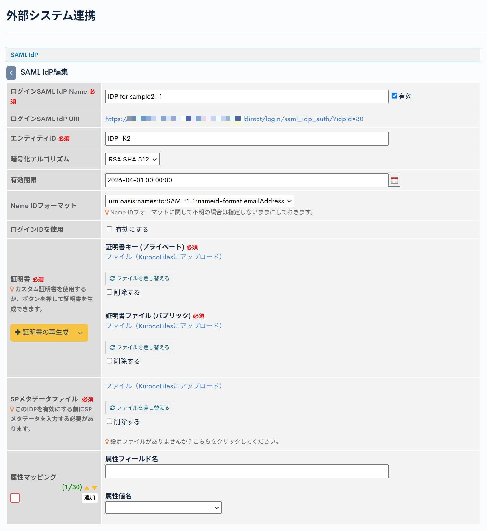
Task: Open the calendar picker for 有効期限
Action: pyautogui.click(x=394, y=180)
